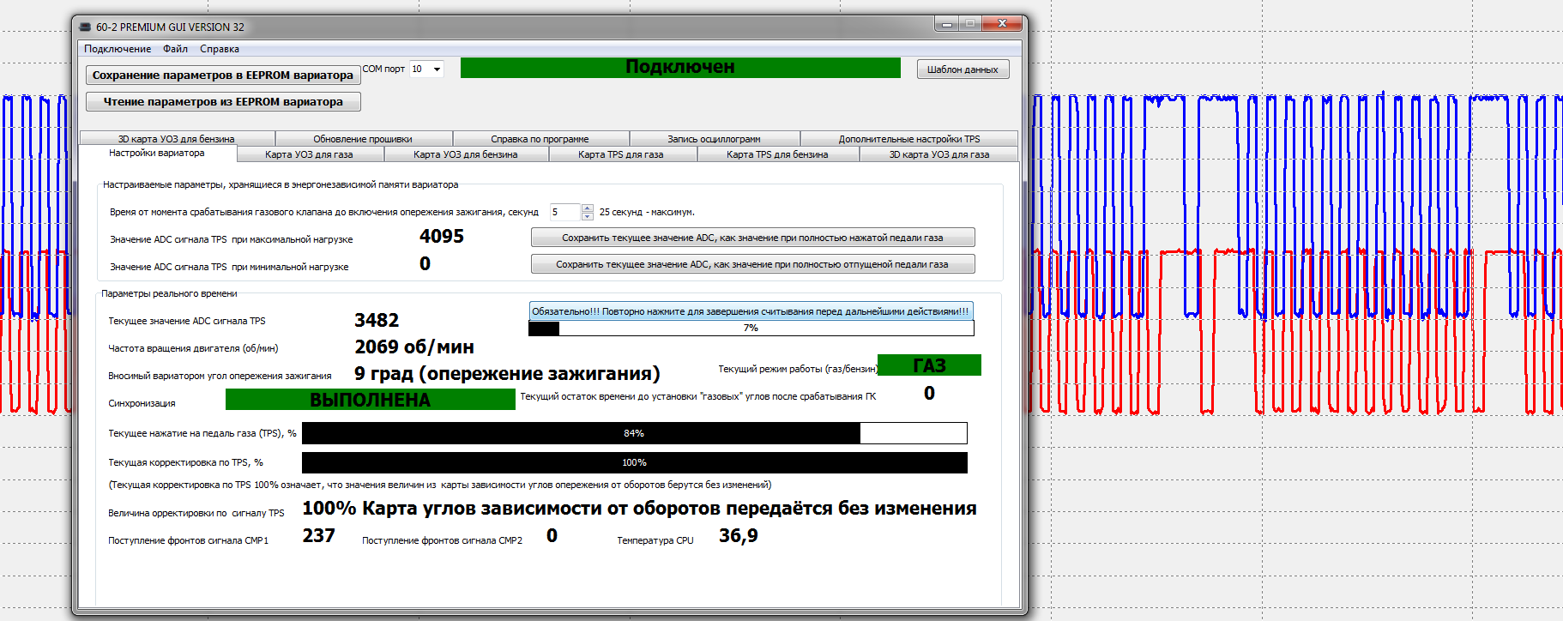This screenshot has width=1563, height=621.
Task: Switch to Справка по програмие tab
Action: pos(540,138)
